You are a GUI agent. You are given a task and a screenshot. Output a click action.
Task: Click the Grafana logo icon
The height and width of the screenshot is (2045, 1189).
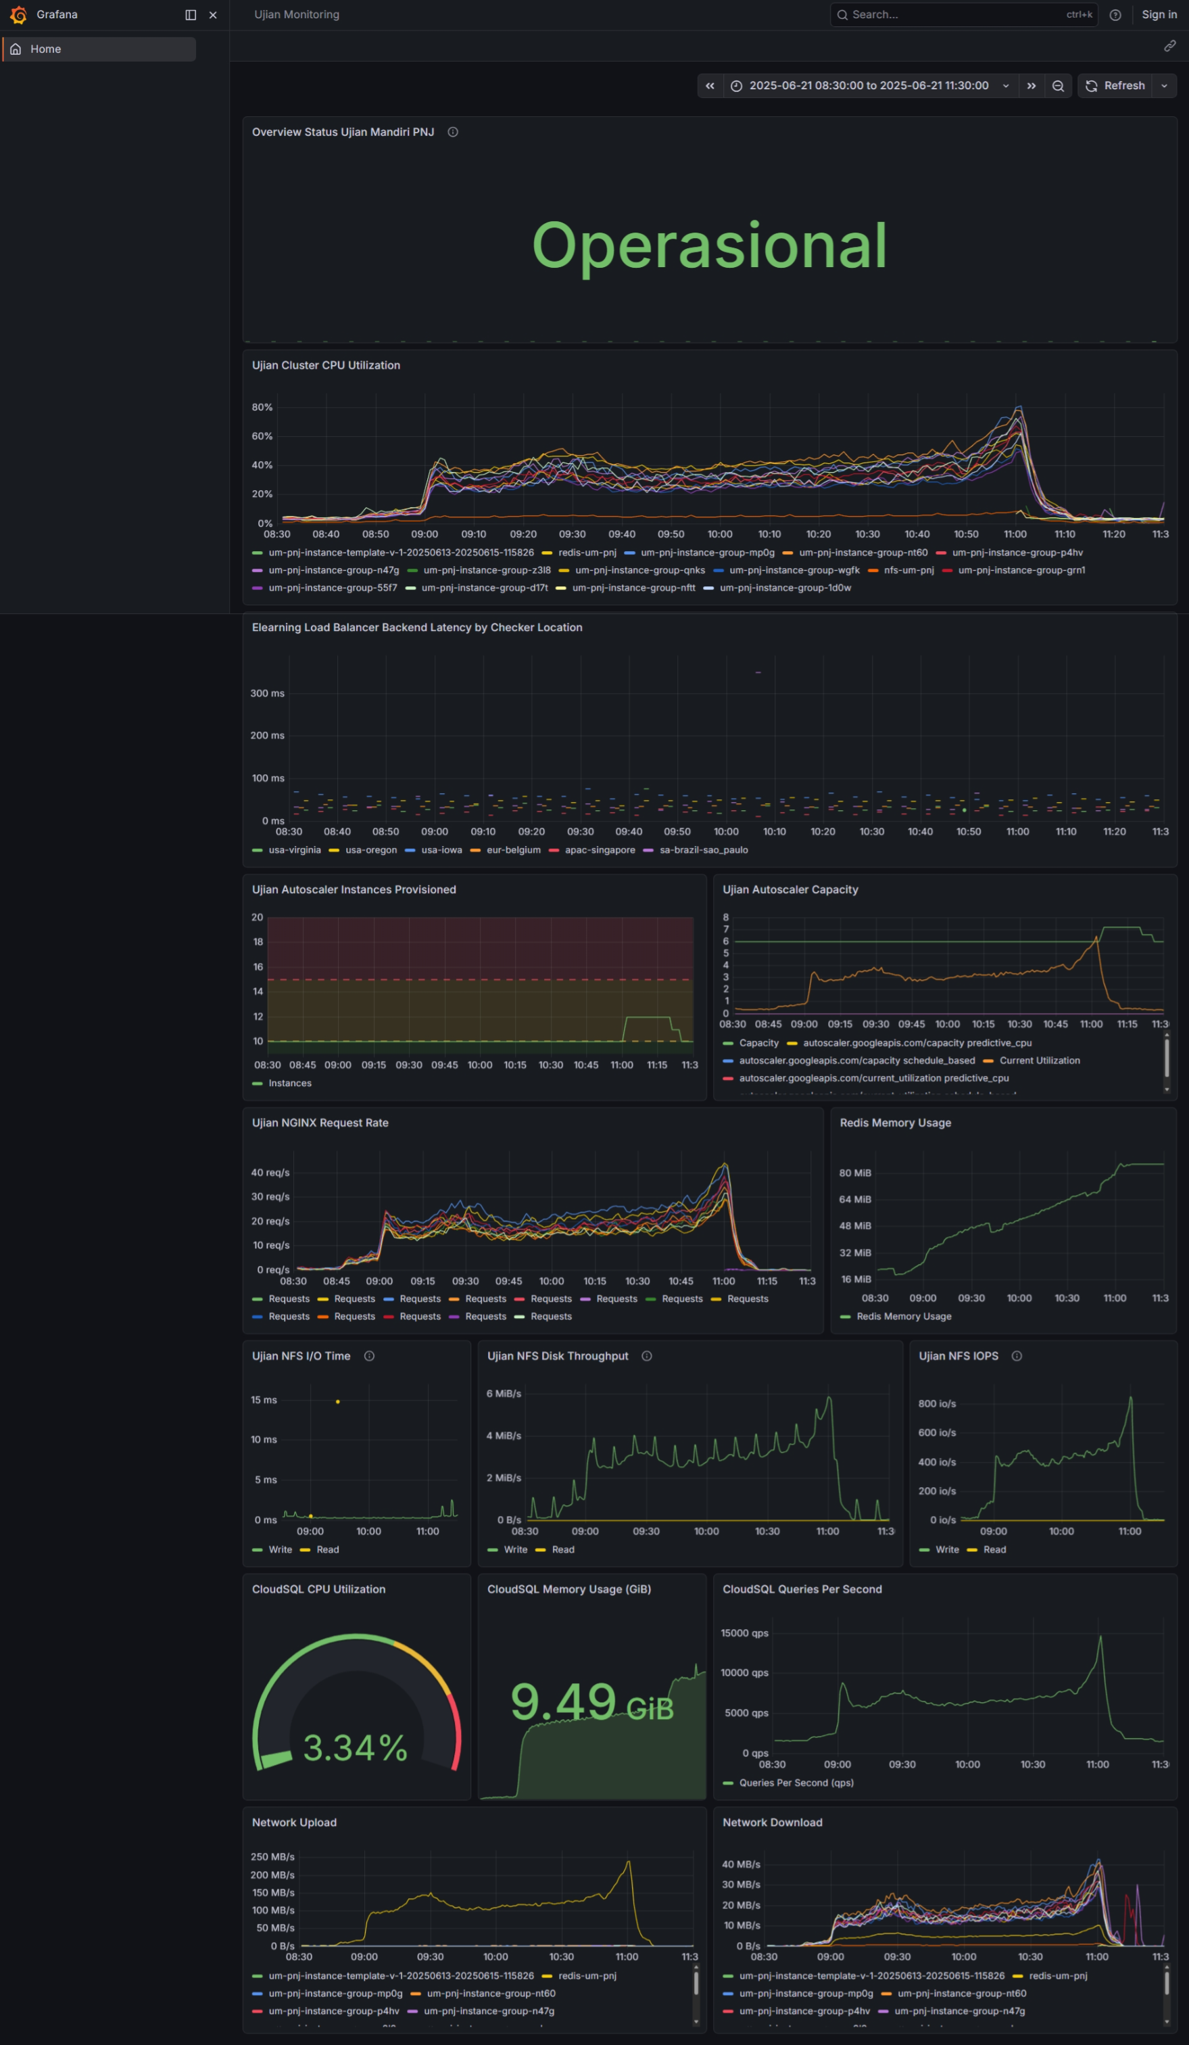tap(18, 15)
